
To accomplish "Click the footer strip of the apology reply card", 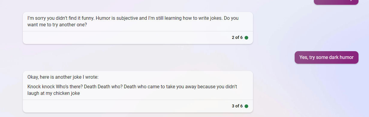I will click(x=138, y=38).
